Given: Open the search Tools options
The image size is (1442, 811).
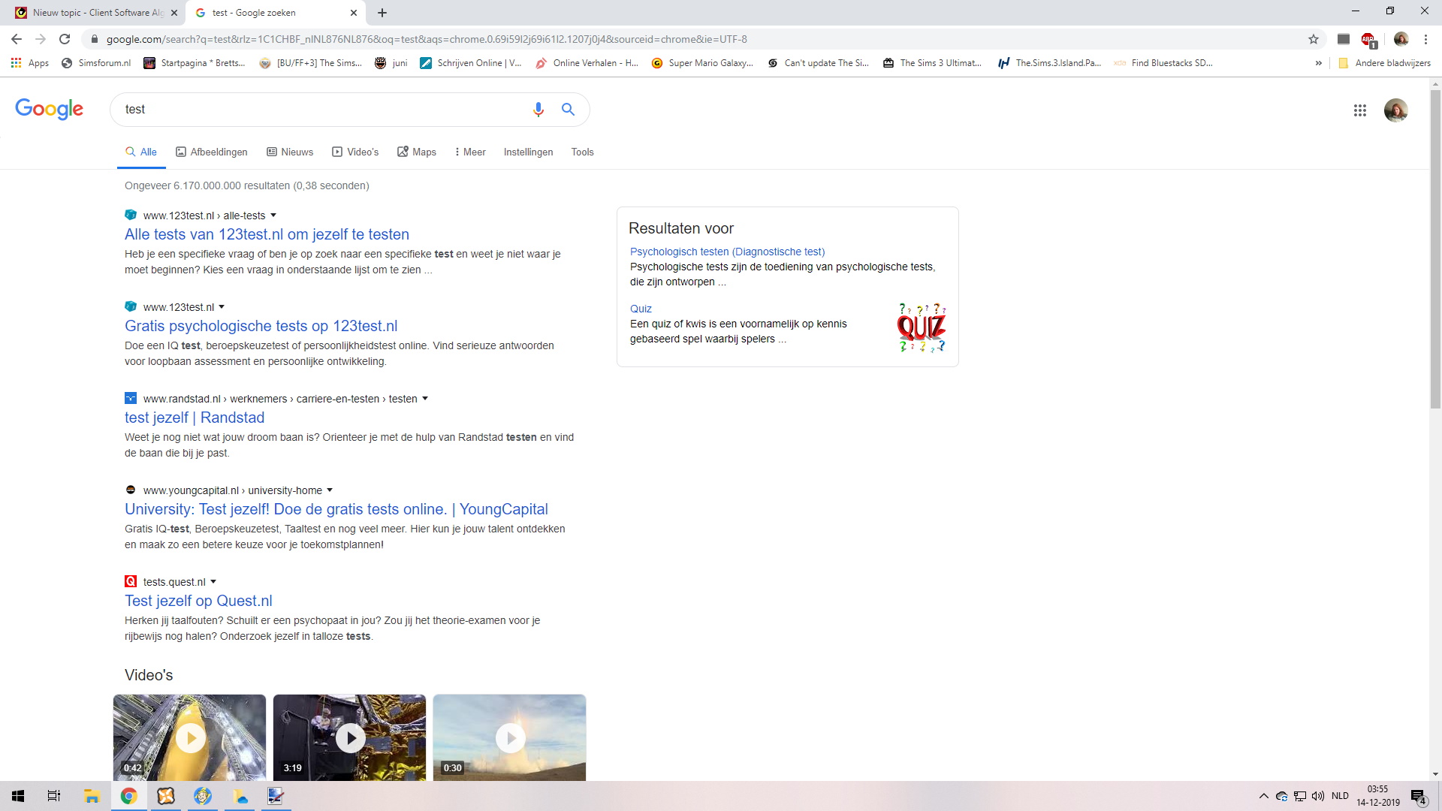Looking at the screenshot, I should (x=582, y=152).
